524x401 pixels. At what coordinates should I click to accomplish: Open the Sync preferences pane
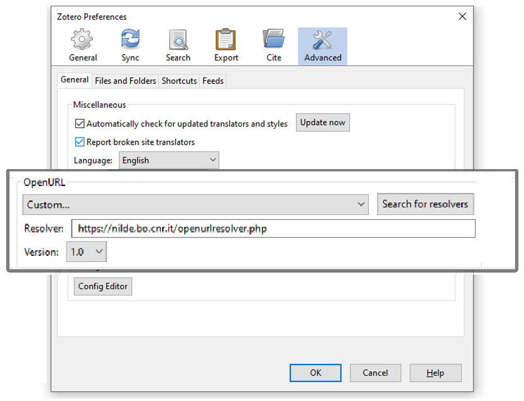tap(130, 46)
